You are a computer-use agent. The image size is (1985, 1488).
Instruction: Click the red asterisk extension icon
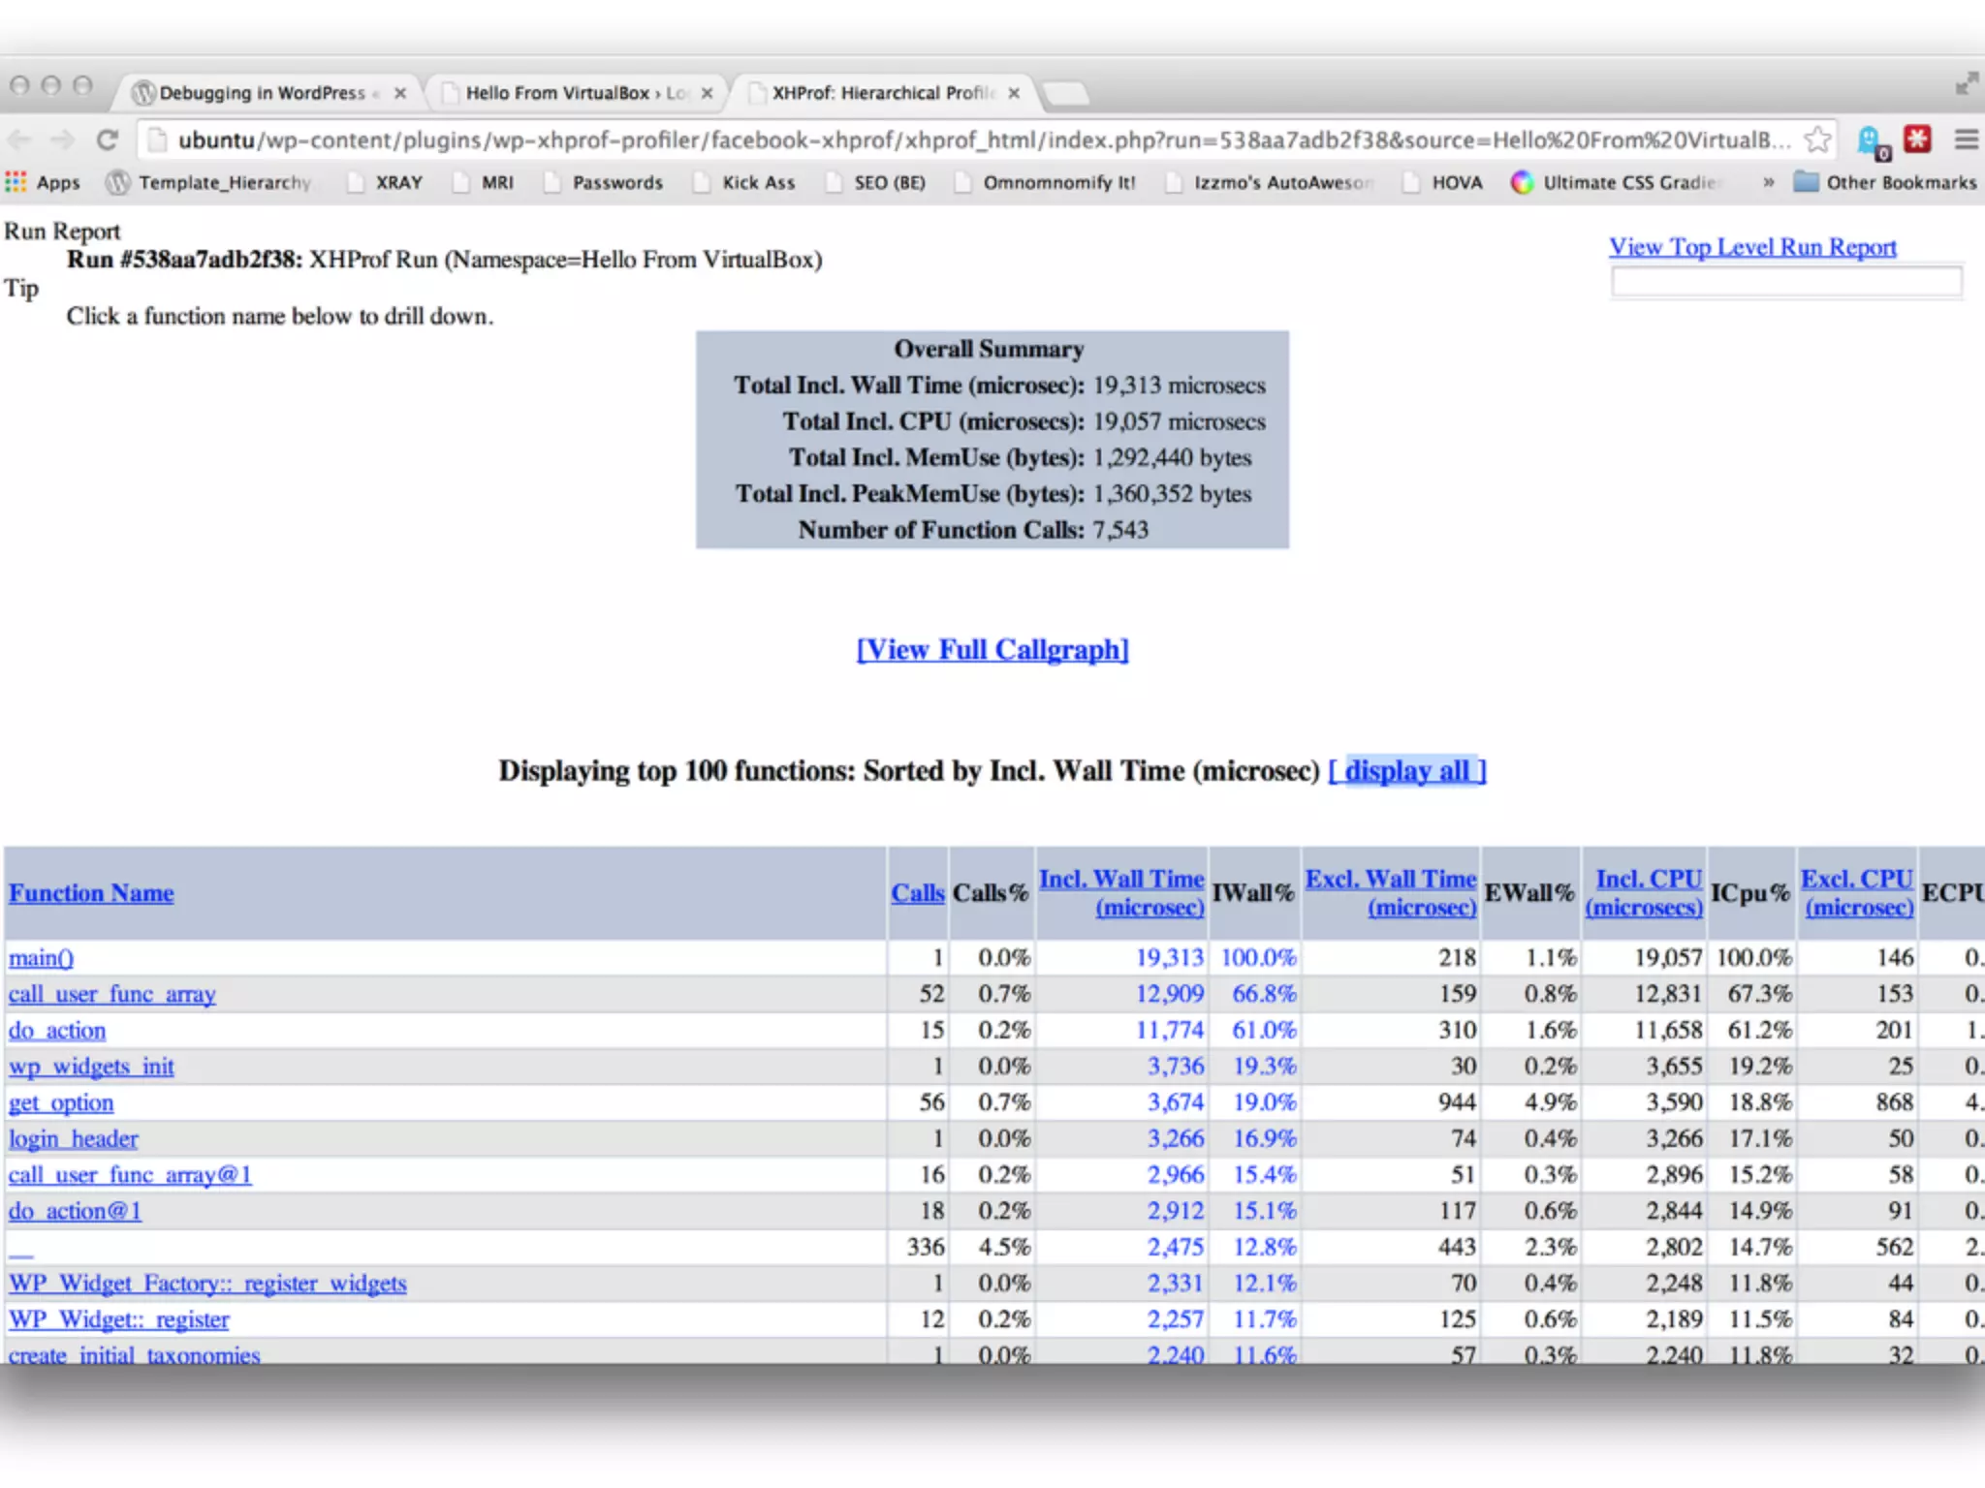pyautogui.click(x=1917, y=139)
